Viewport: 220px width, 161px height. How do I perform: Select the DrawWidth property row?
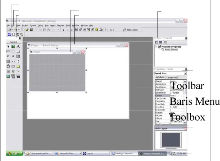[170, 110]
